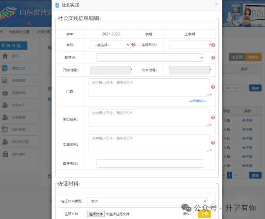Click the 指导老师 input field

click(150, 164)
